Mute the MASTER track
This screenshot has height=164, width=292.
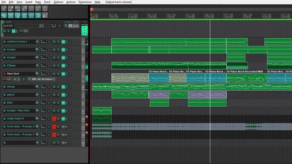coord(5,31)
